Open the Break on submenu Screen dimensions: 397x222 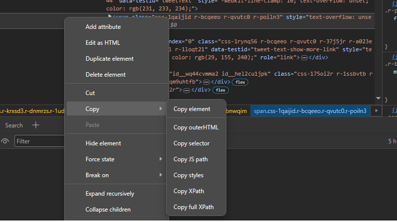tap(116, 175)
